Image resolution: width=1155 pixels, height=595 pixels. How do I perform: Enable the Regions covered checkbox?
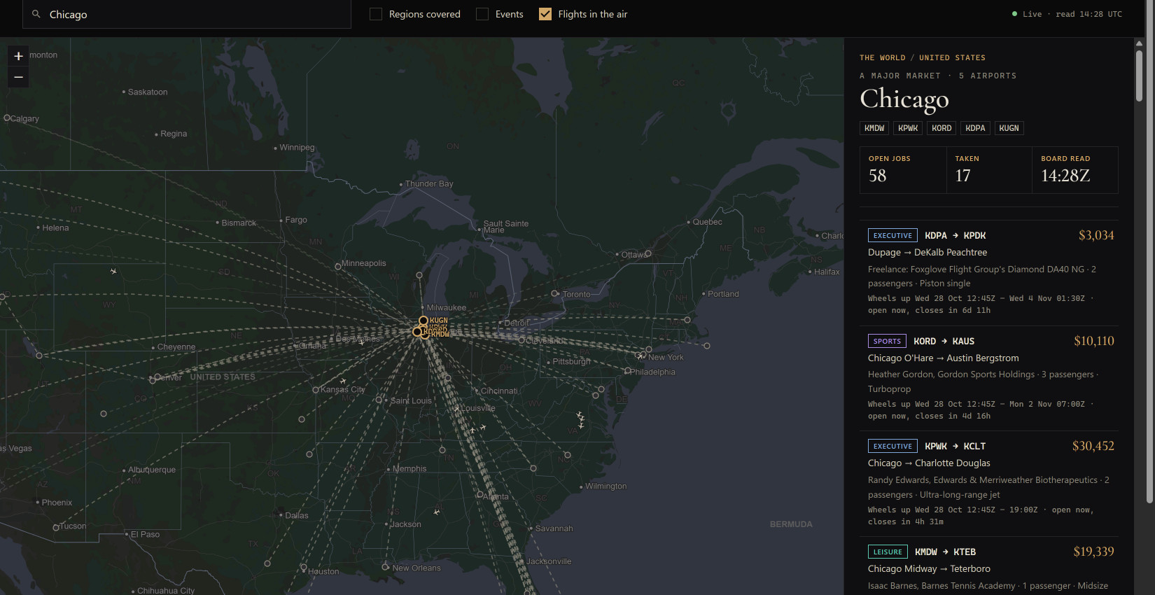click(x=376, y=14)
